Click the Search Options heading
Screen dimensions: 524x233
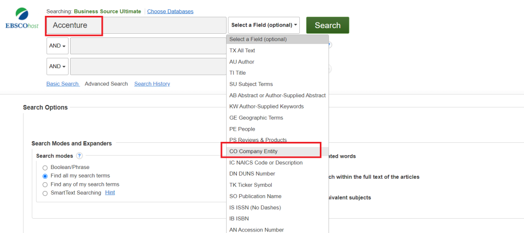pyautogui.click(x=46, y=108)
